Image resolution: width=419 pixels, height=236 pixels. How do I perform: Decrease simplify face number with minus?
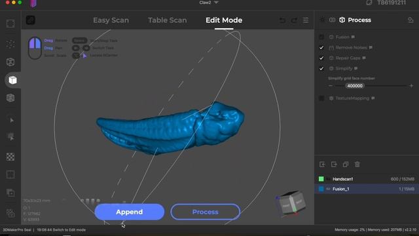click(331, 86)
